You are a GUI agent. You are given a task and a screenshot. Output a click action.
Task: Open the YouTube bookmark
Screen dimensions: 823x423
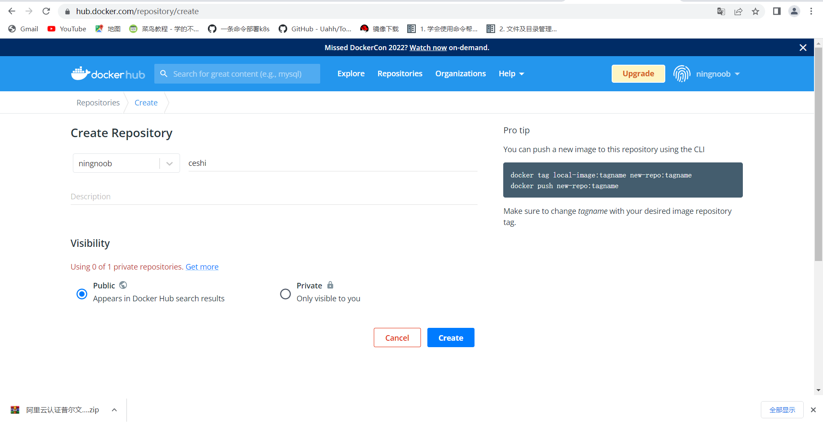(x=67, y=29)
